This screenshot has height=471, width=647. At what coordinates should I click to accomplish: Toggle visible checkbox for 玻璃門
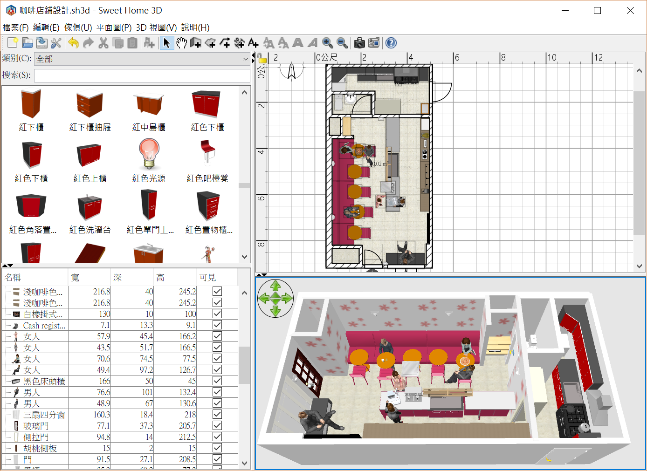(217, 425)
